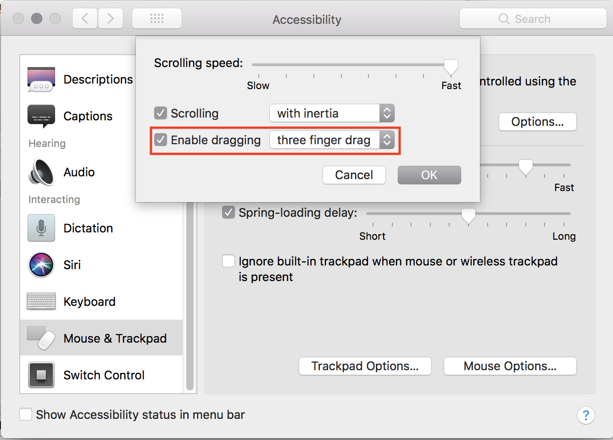Screen dimensions: 613x440
Task: Uncheck the Scrolling checkbox
Action: pos(161,113)
